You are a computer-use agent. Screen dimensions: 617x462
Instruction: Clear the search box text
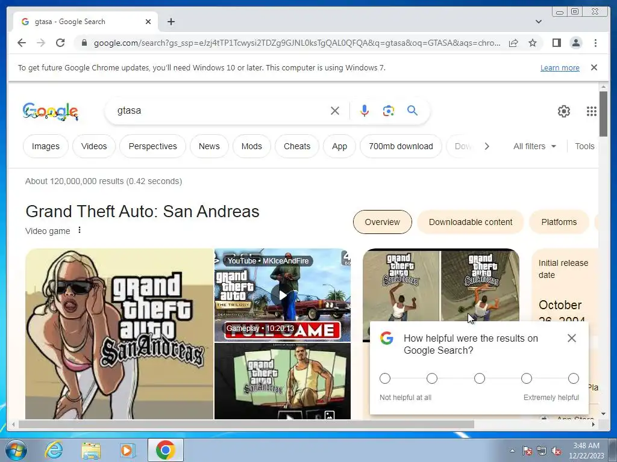(335, 111)
